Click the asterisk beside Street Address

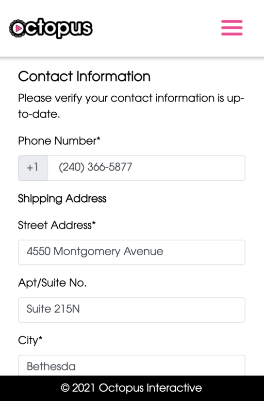(x=94, y=223)
